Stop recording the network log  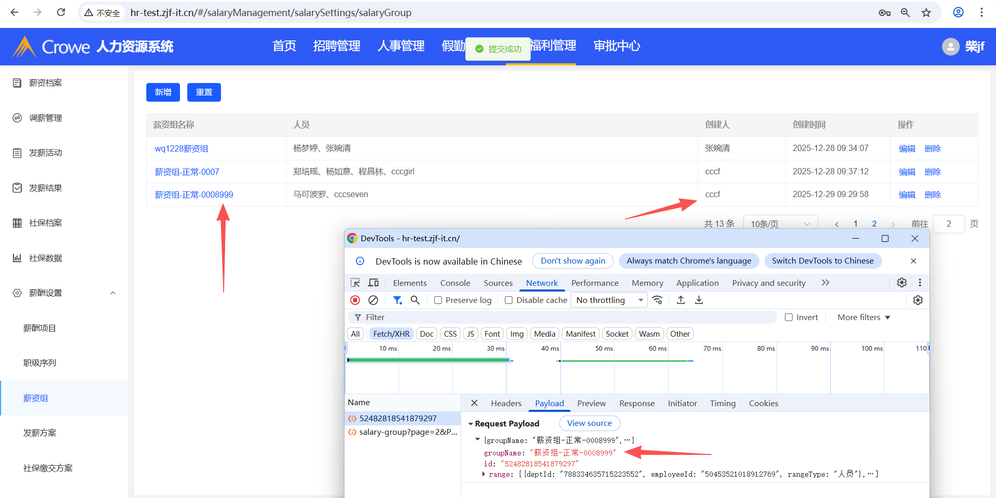point(355,300)
